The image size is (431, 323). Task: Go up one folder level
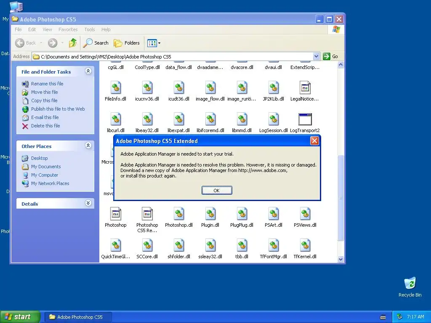point(73,43)
